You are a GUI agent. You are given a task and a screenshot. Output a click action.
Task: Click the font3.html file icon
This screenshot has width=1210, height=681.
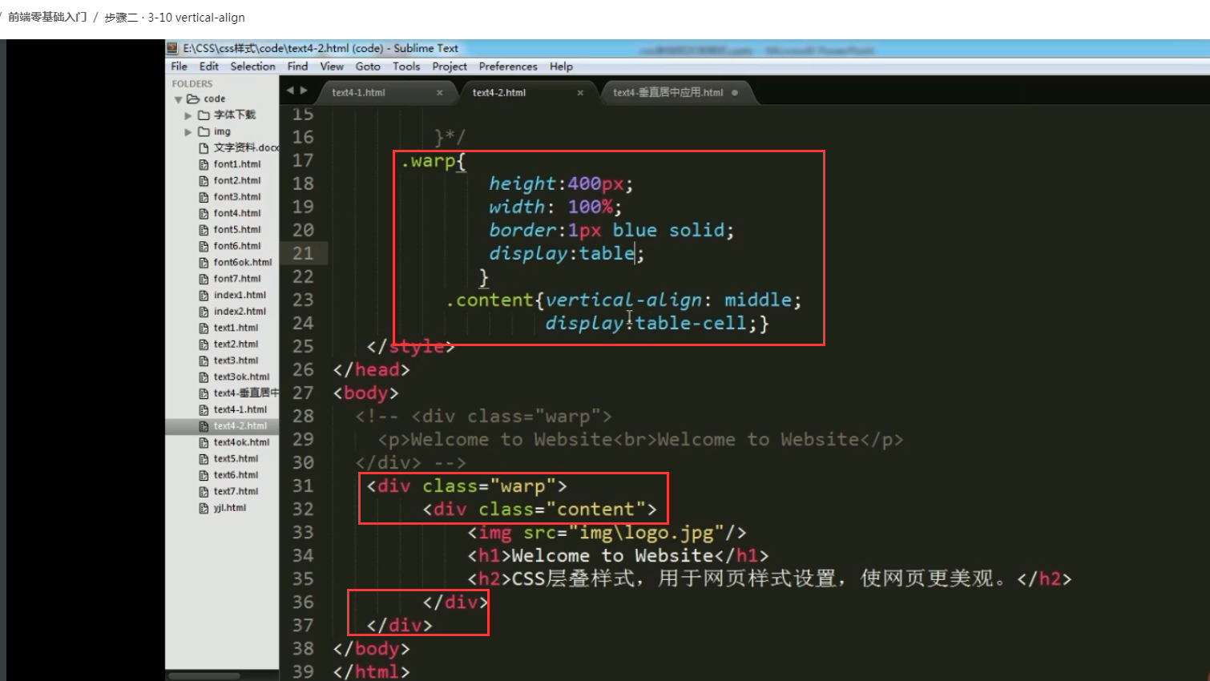click(x=204, y=197)
